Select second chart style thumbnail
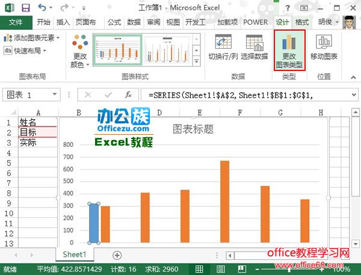Image resolution: width=361 pixels, height=275 pixels. coord(167,50)
